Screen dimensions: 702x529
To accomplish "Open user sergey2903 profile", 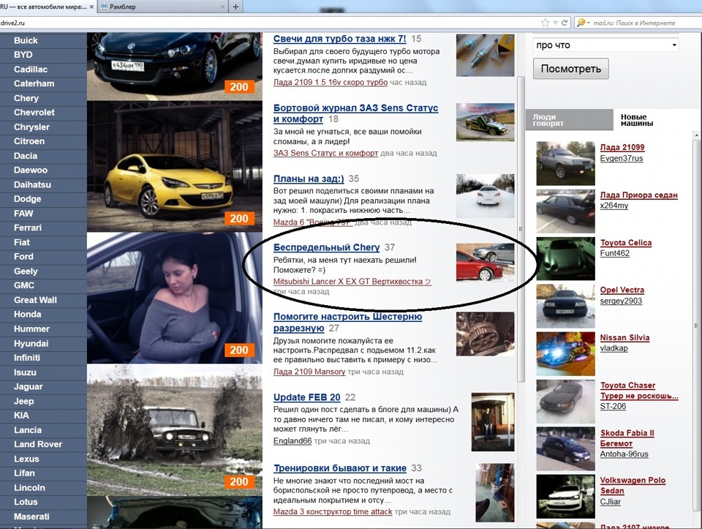I will [621, 301].
